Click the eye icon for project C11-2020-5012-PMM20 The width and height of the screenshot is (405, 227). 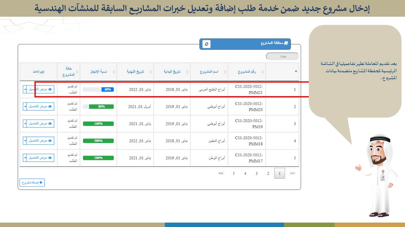(x=50, y=107)
